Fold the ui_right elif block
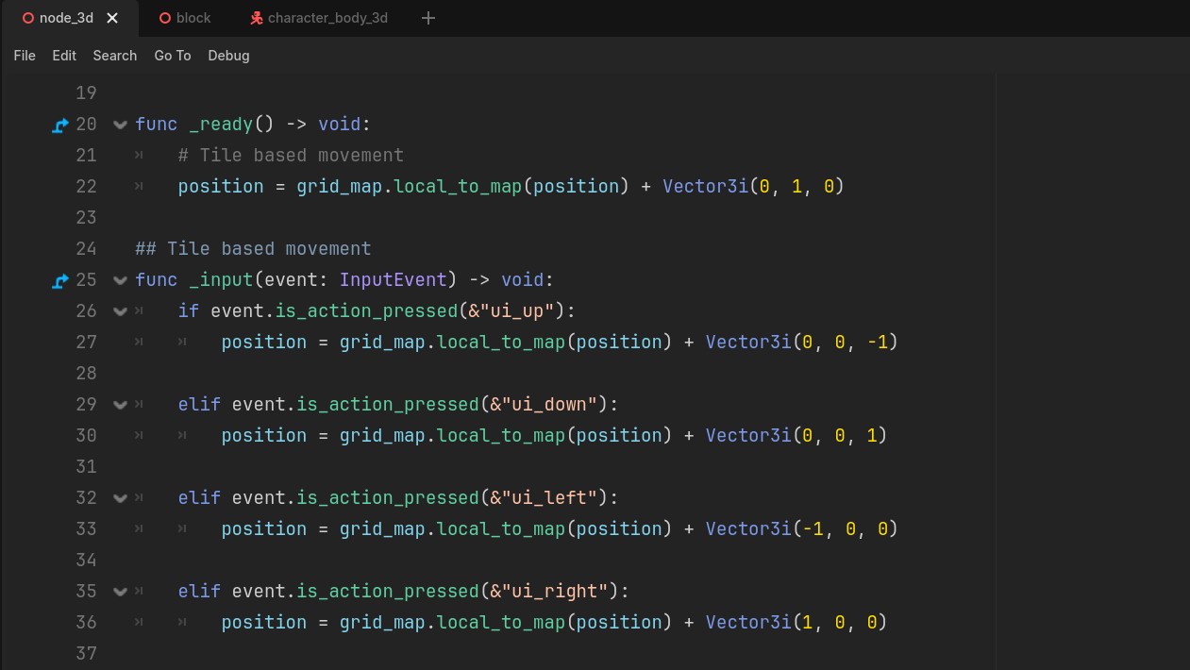Image resolution: width=1190 pixels, height=670 pixels. [x=120, y=592]
